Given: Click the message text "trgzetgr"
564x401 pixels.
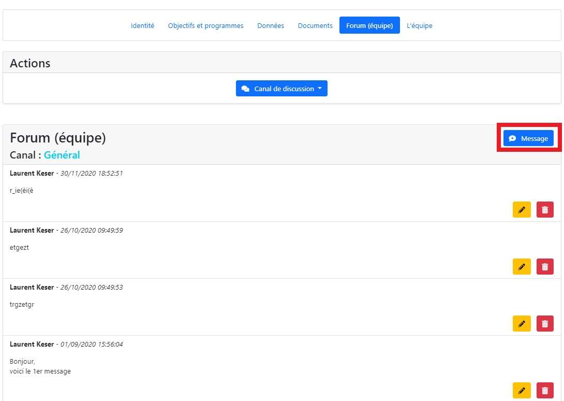Looking at the screenshot, I should point(22,305).
